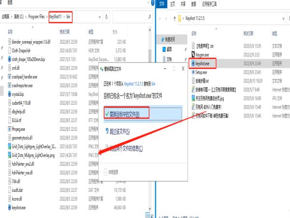Select the Keygen.exe file icon

coord(193,54)
